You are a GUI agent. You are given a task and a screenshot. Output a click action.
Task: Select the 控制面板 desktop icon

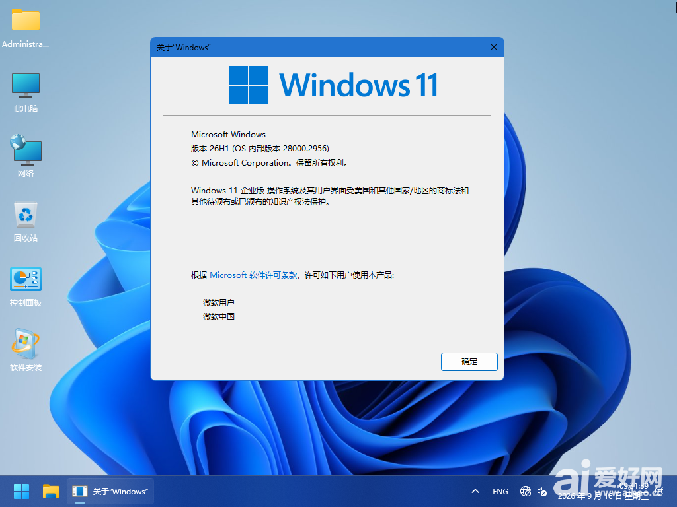point(26,287)
